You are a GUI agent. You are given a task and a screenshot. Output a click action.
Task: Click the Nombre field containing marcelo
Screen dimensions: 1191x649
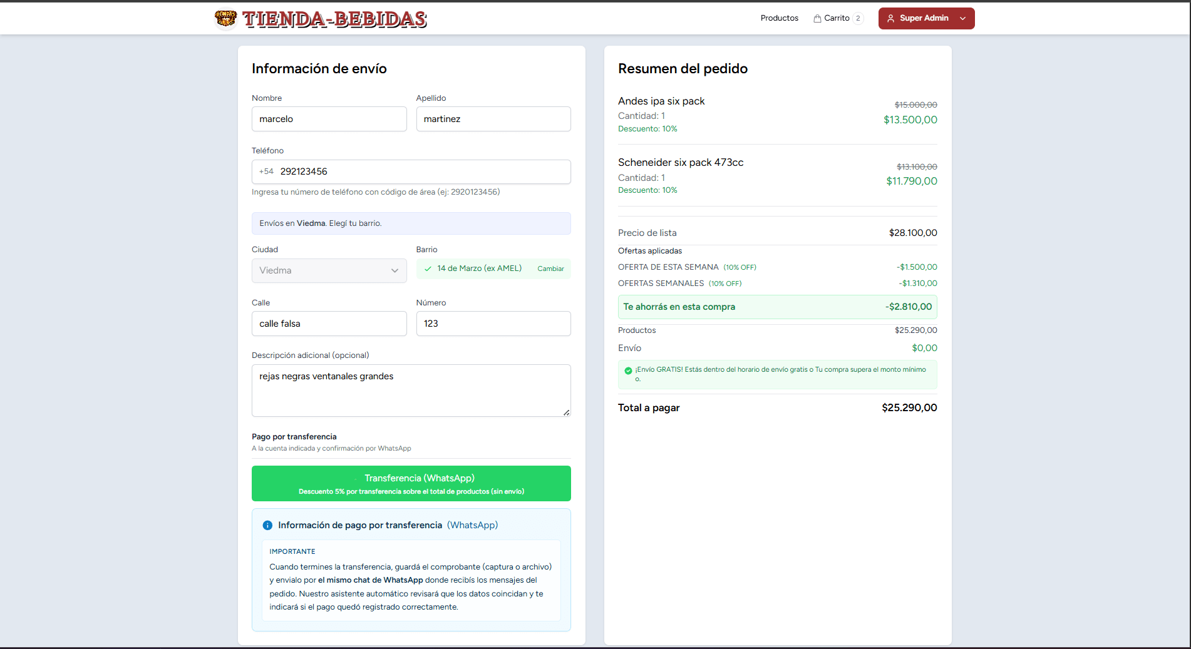(x=329, y=119)
